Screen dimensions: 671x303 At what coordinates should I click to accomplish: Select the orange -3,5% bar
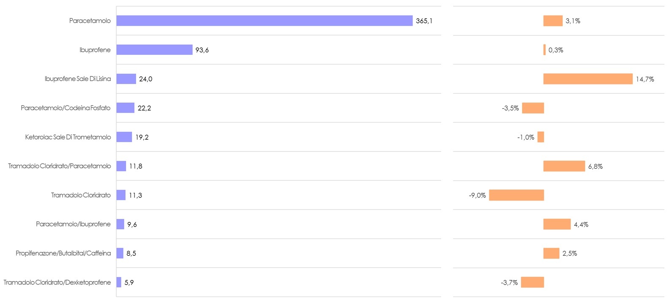tap(533, 108)
